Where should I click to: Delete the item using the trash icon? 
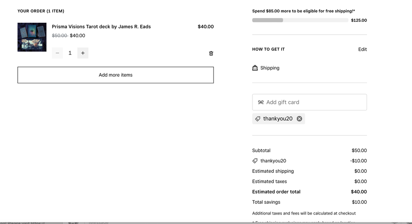pos(211,53)
